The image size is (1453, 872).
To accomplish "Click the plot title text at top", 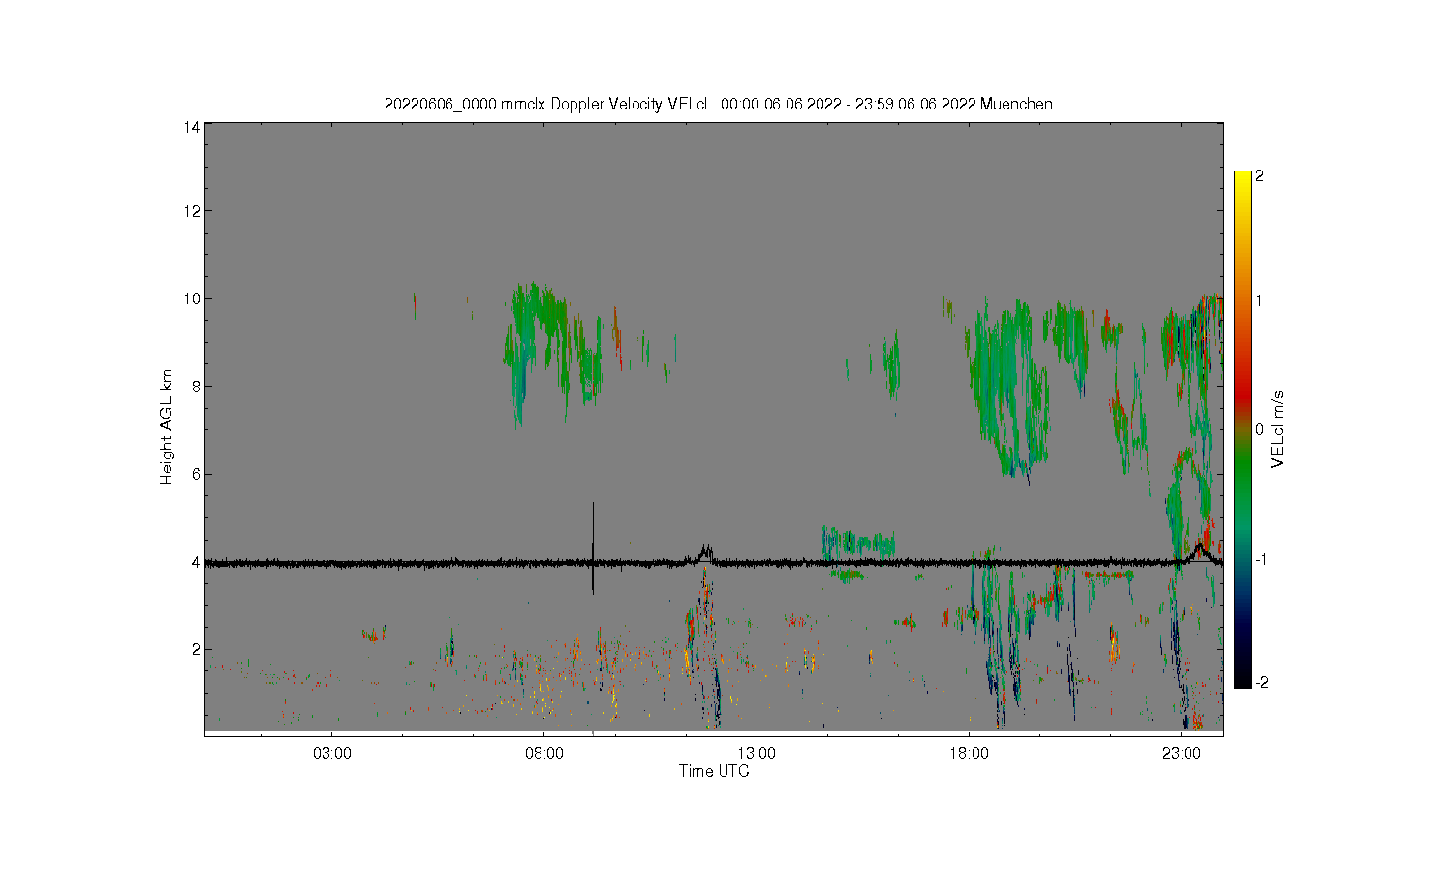I will coord(718,104).
